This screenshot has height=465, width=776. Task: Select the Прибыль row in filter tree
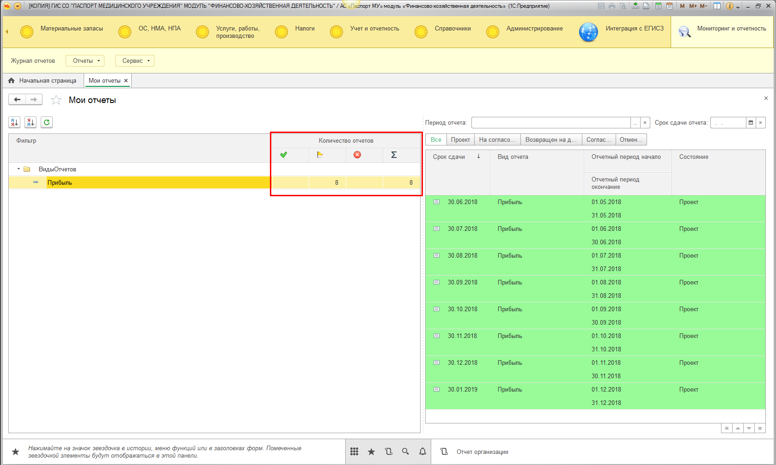60,183
